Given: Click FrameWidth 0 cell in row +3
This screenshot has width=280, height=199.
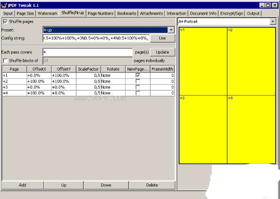Looking at the screenshot, I should pos(162,87).
